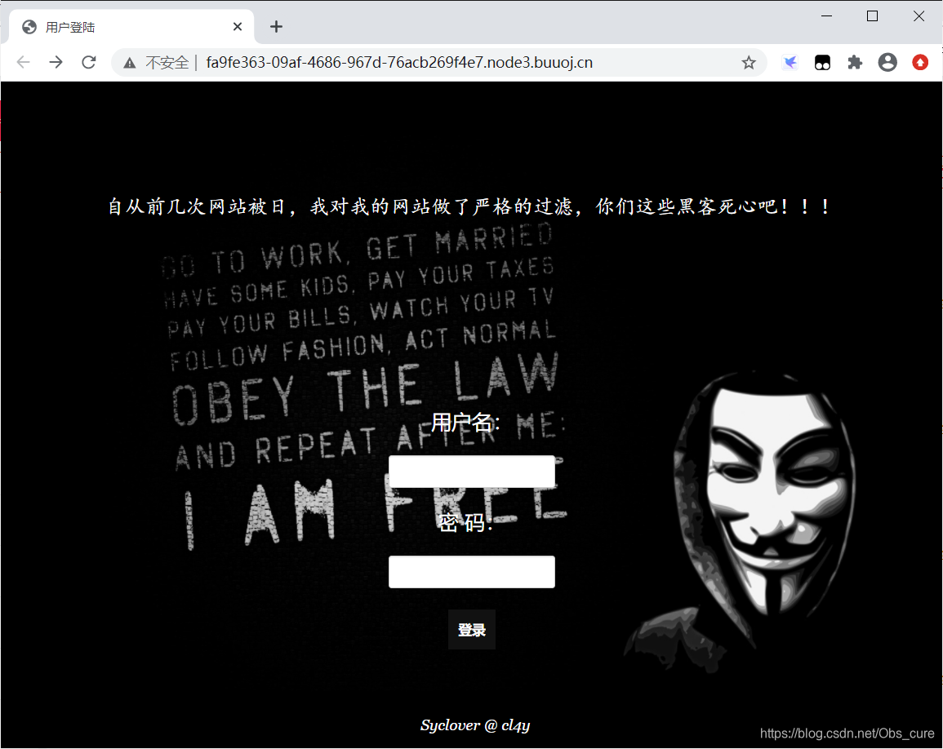Viewport: 943px width, 749px height.
Task: Click the 不安全 security warning icon
Action: click(129, 63)
